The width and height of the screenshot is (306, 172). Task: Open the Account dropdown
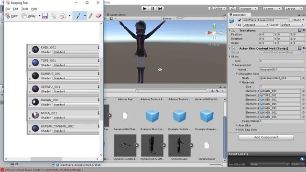coord(248,9)
